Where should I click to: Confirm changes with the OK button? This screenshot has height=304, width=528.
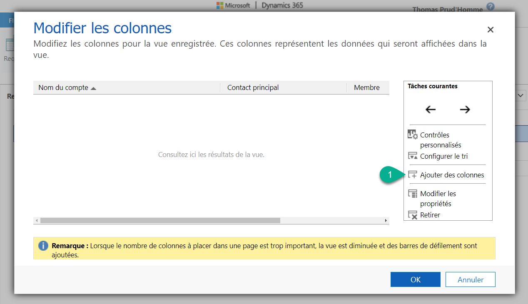tap(415, 279)
